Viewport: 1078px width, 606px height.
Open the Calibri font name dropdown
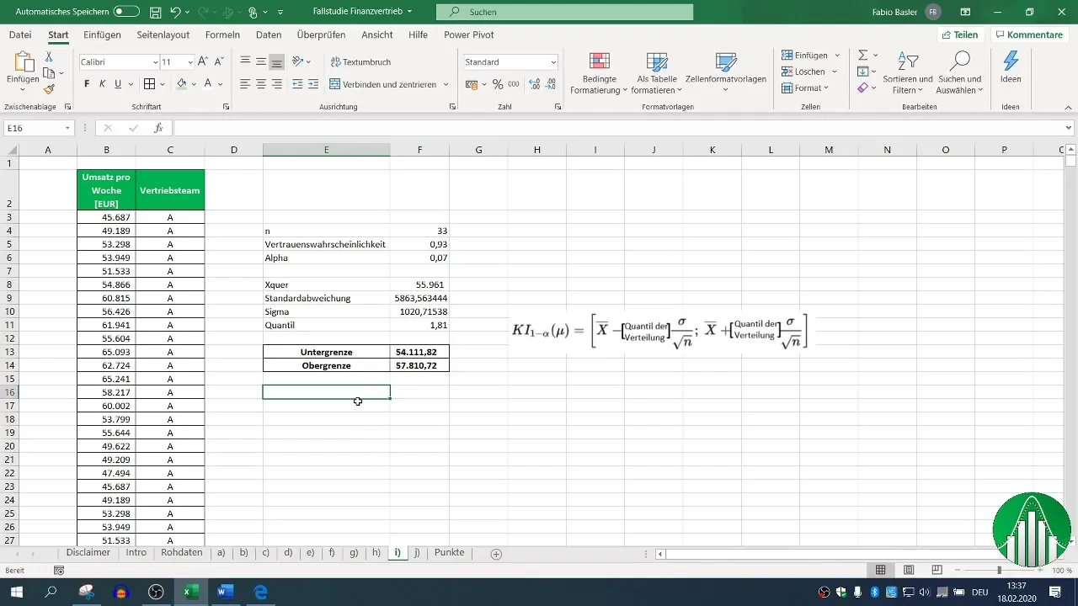coord(155,62)
